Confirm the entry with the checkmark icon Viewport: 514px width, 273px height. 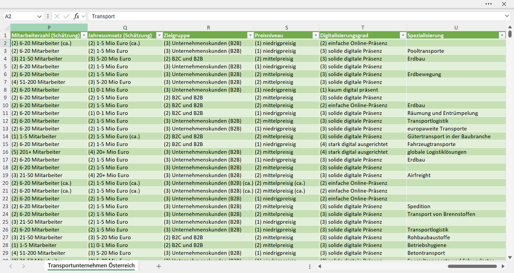(66, 16)
